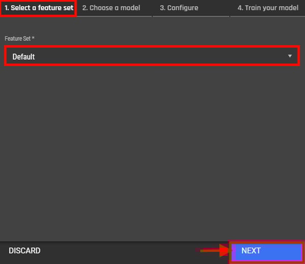Click step 3 in the wizard header
305x264 pixels.
click(x=179, y=8)
